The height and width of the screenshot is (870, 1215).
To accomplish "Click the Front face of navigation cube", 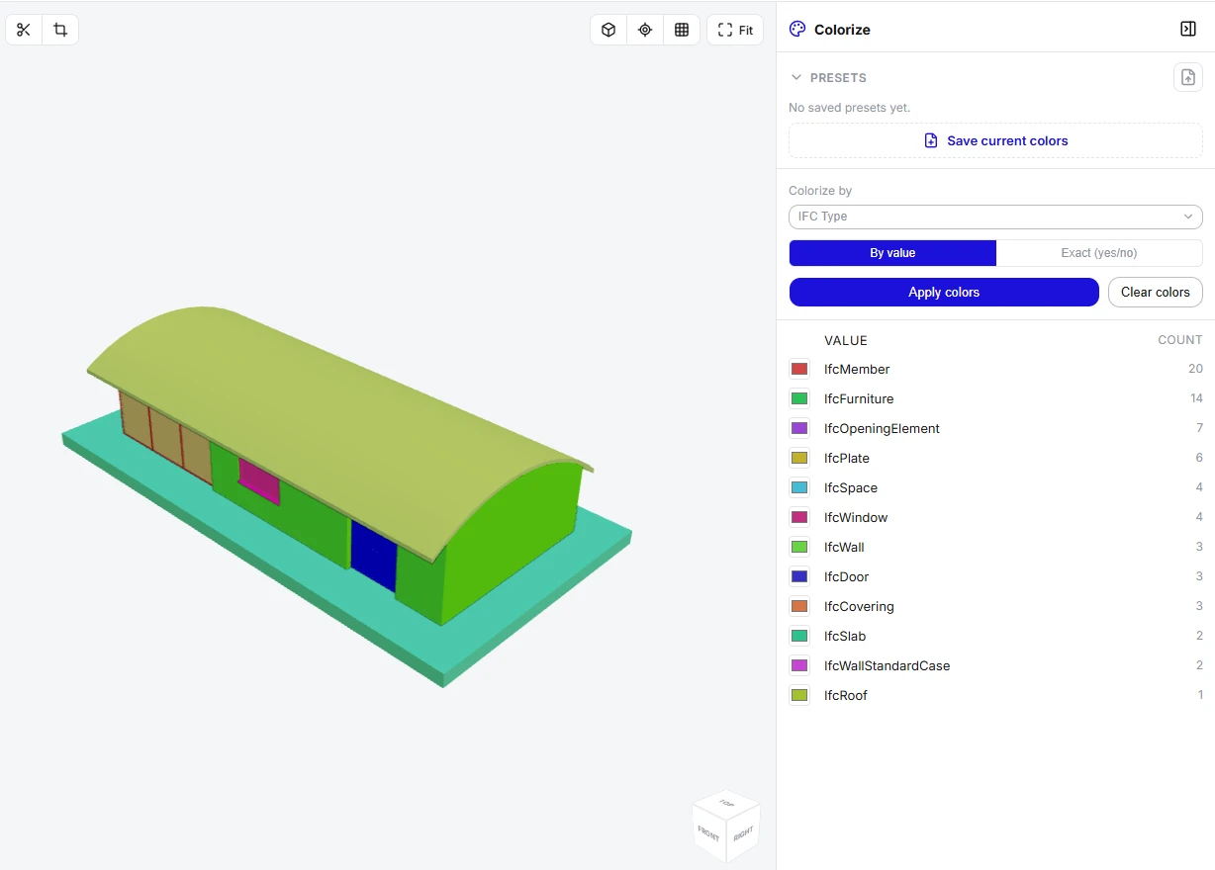I will click(708, 830).
